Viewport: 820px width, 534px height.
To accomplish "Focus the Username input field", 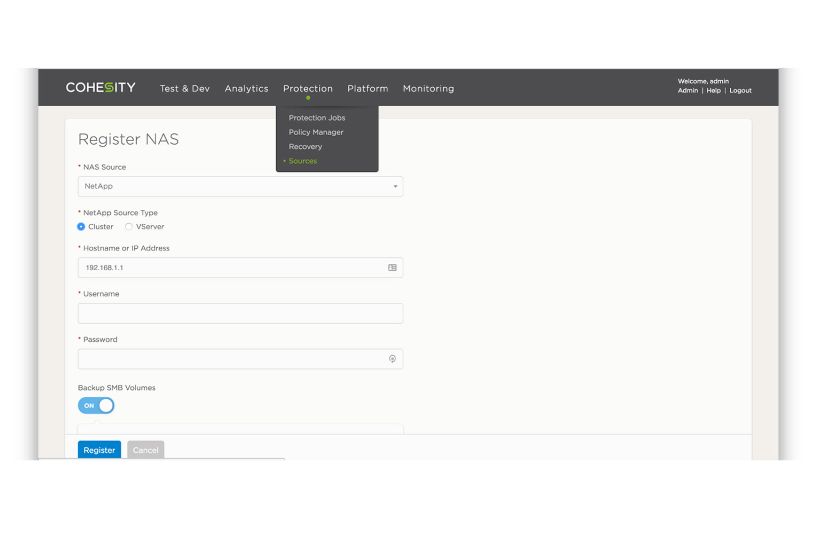I will point(240,313).
